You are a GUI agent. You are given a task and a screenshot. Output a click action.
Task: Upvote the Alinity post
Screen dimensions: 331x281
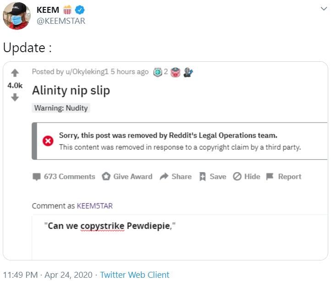point(15,73)
